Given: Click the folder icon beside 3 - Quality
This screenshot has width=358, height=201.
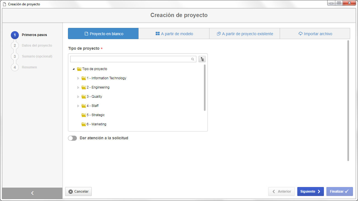Looking at the screenshot, I should [x=84, y=97].
